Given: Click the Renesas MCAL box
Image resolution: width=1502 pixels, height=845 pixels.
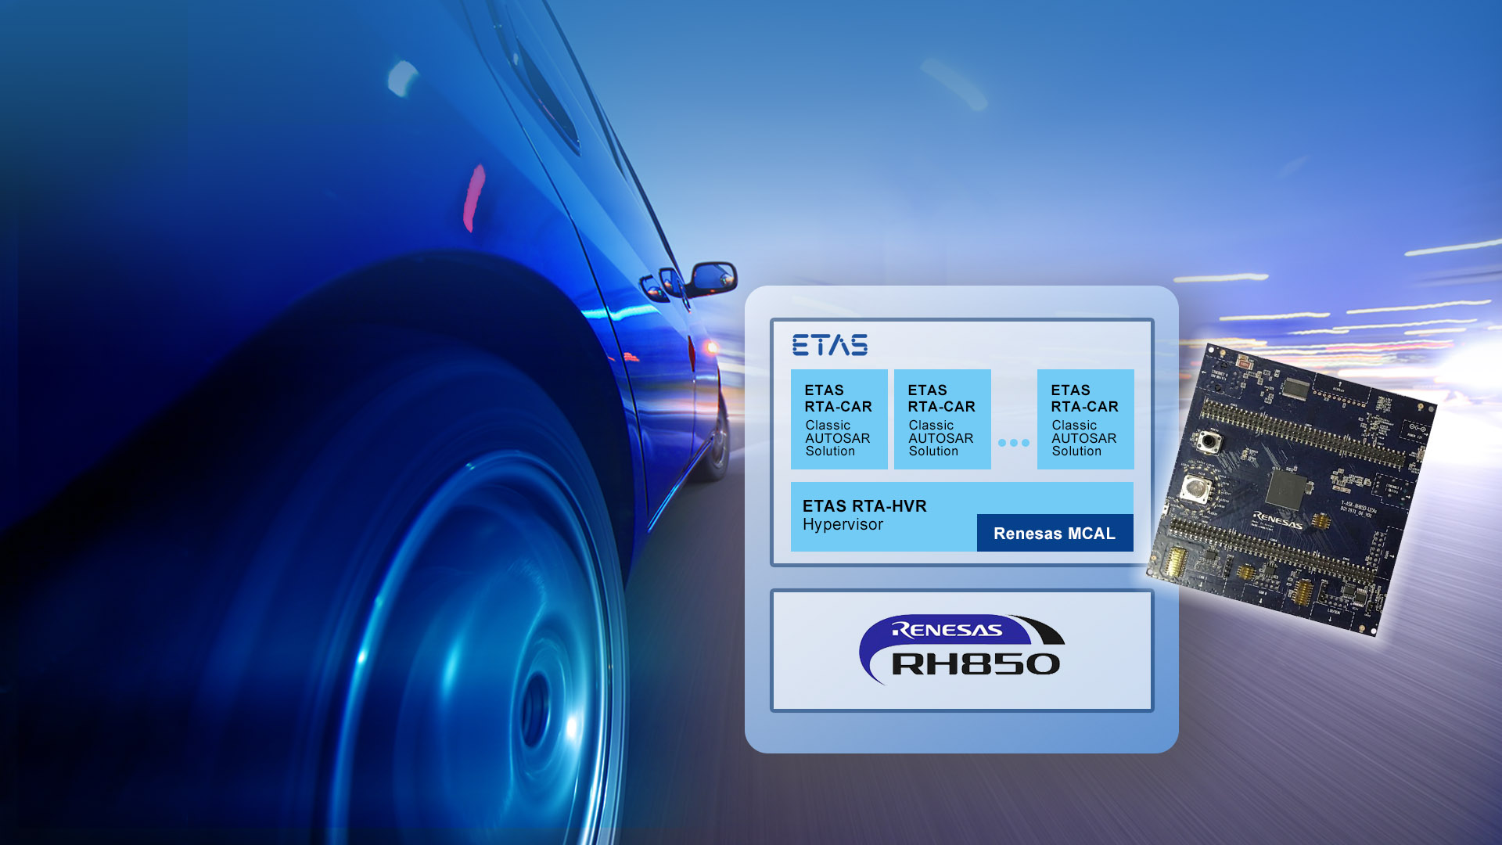Looking at the screenshot, I should (1055, 533).
